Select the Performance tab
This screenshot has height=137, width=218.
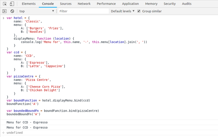pyautogui.click(x=106, y=4)
